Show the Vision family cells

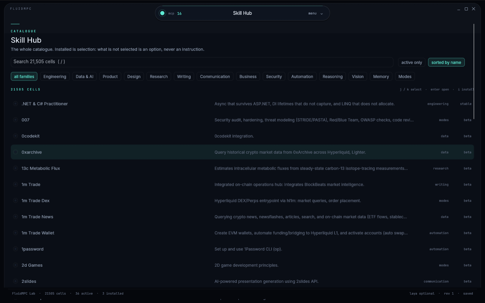pos(358,76)
